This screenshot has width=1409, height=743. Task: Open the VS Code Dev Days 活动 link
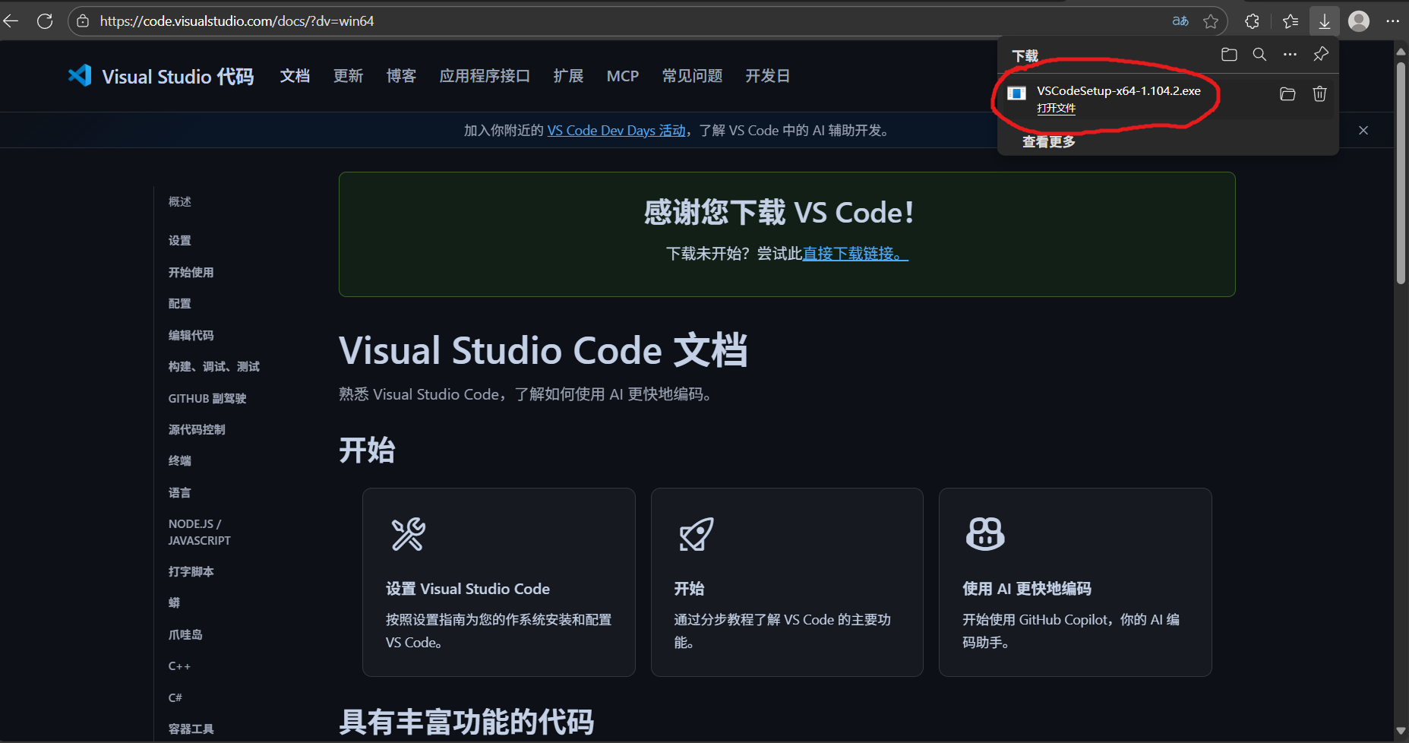(617, 131)
